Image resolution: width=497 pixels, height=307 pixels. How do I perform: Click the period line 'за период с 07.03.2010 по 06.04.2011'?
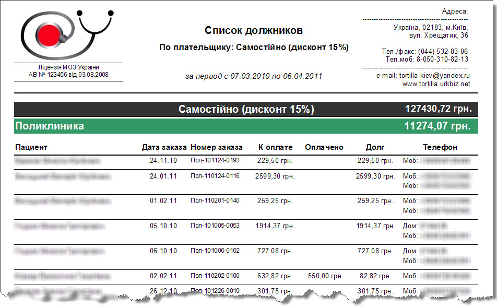254,76
